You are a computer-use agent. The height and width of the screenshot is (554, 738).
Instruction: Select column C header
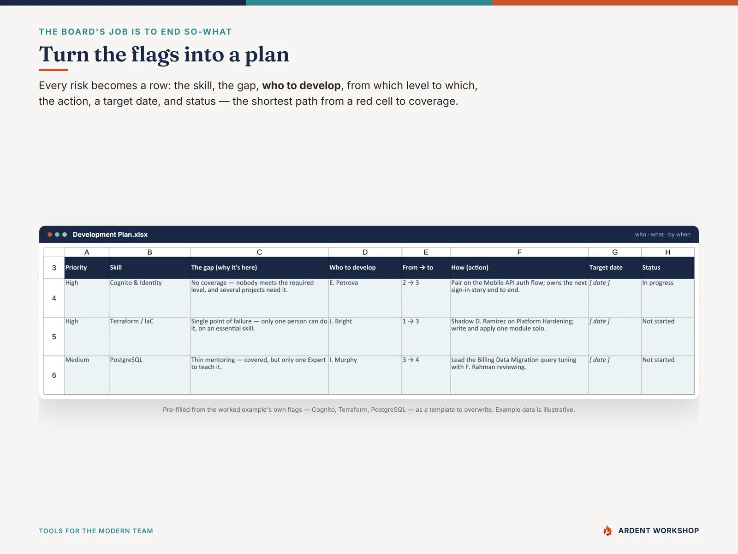[x=259, y=252]
